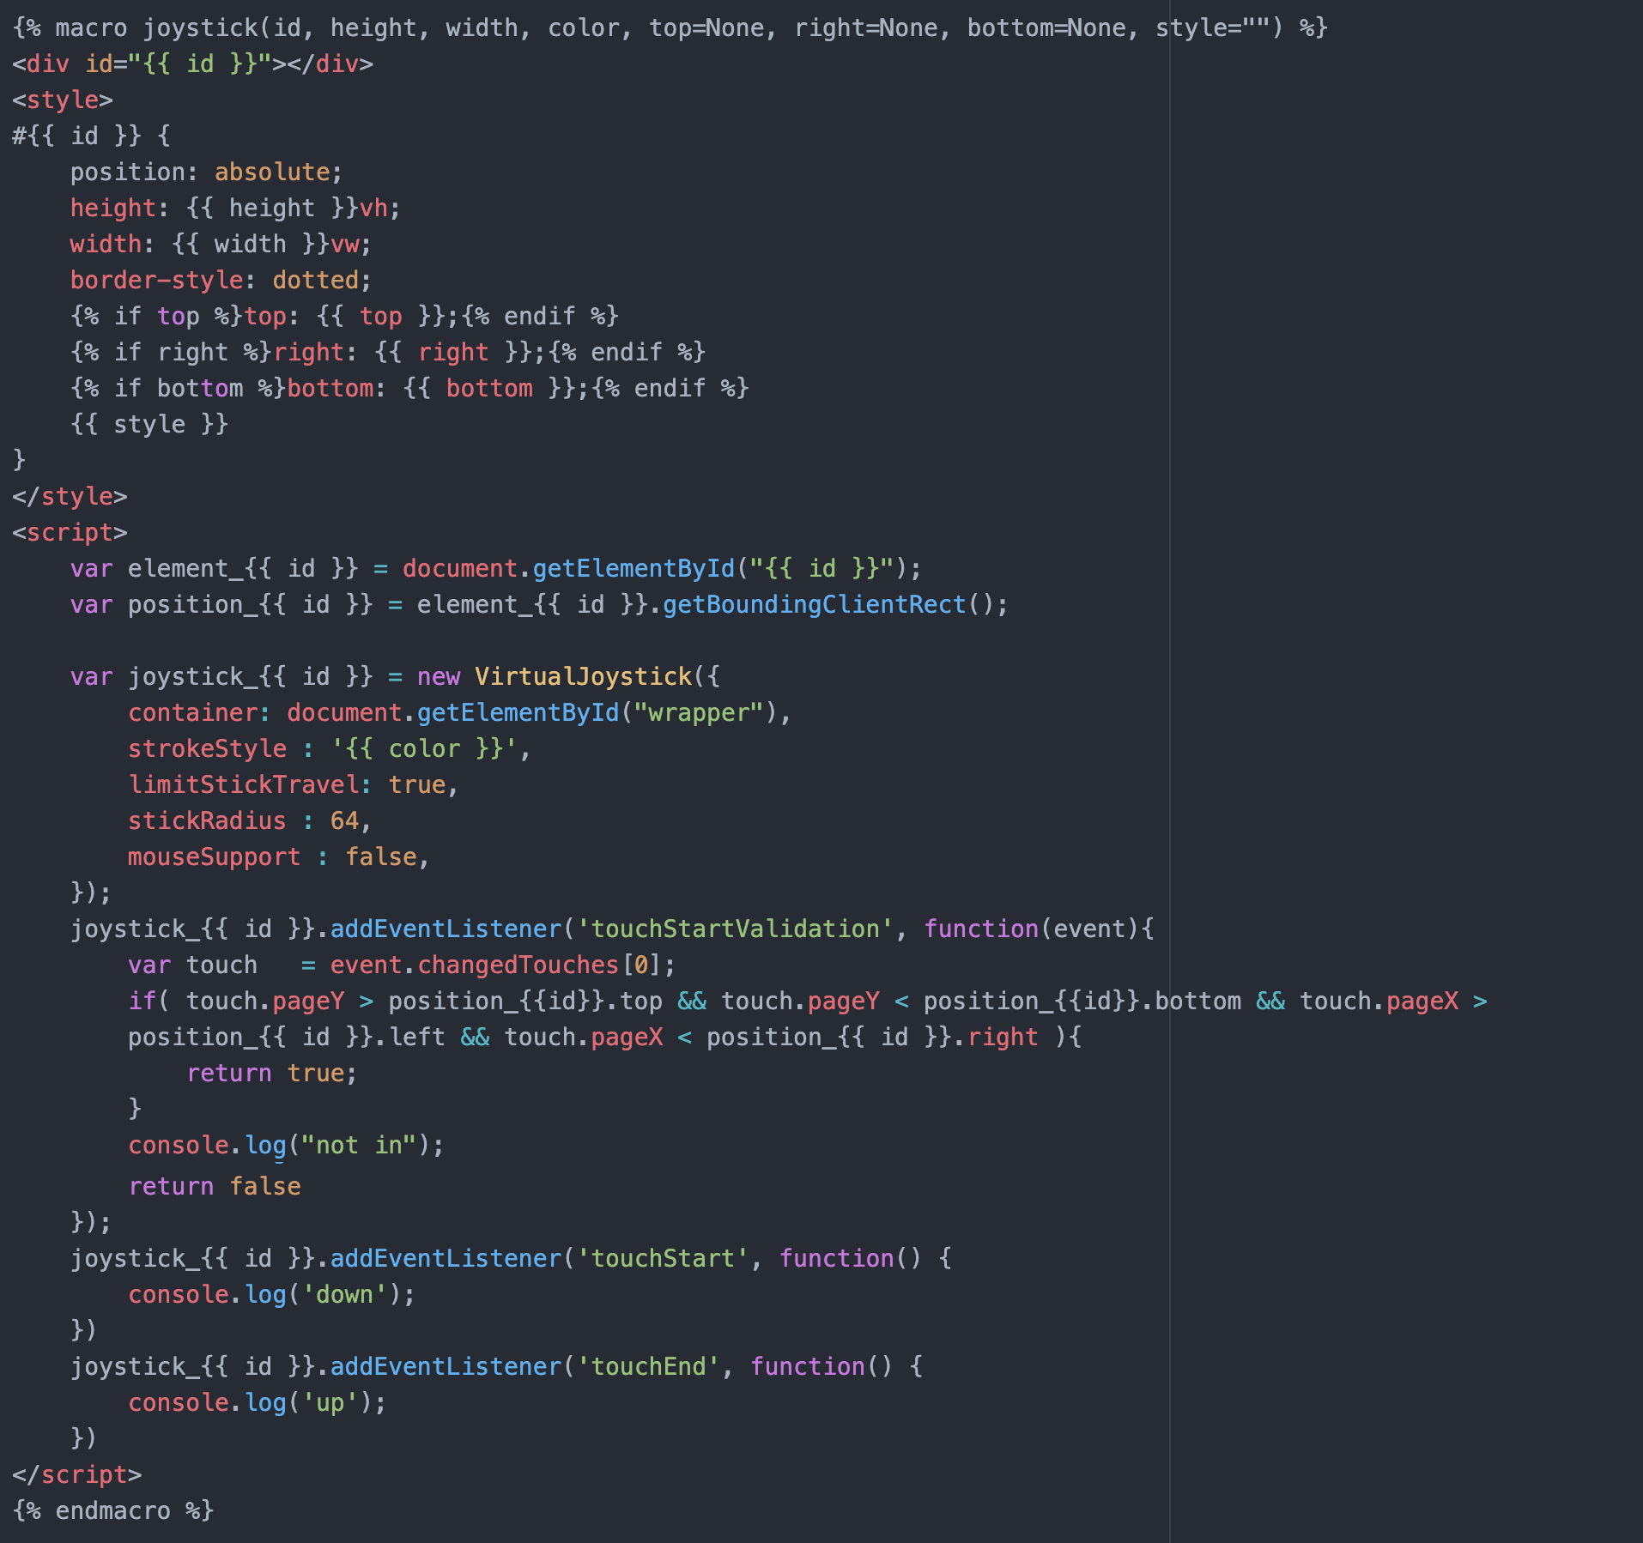Click the '{{ style }}' placeholder line
Image resolution: width=1643 pixels, height=1543 pixels.
(149, 425)
